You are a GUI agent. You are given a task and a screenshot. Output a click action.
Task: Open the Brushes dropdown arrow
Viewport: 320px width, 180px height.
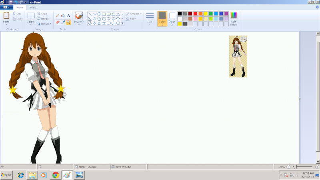[79, 25]
